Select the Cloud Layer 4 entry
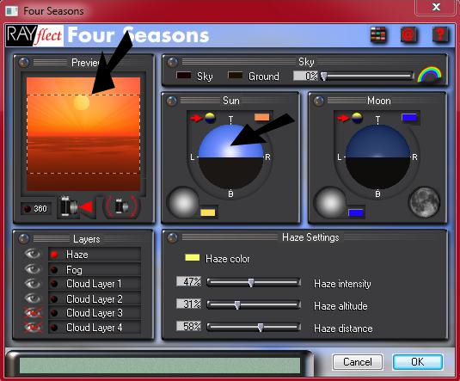The width and height of the screenshot is (460, 381). point(95,328)
